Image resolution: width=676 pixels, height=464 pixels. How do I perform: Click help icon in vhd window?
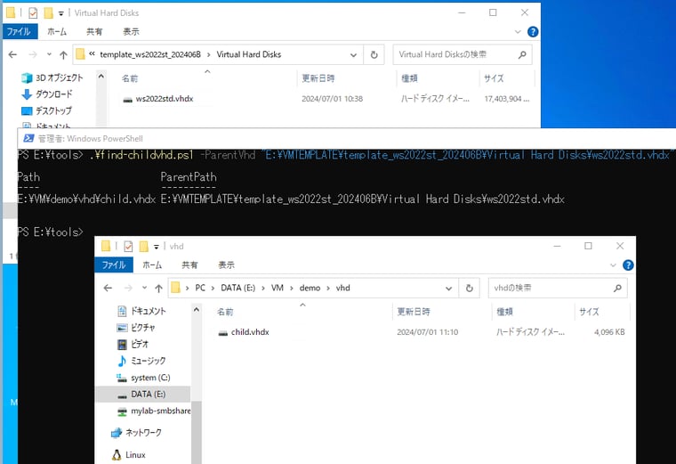(x=628, y=265)
